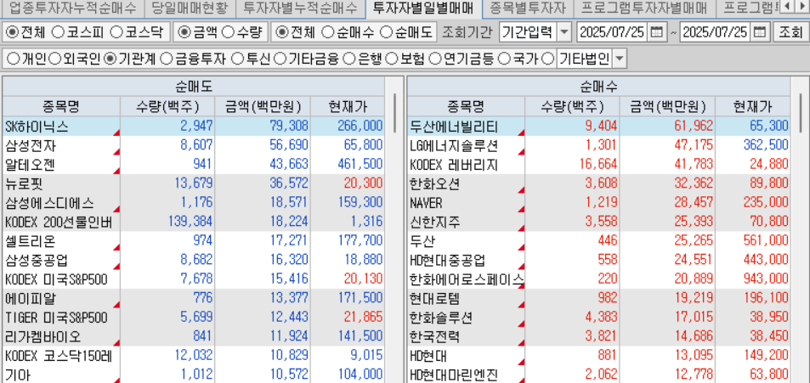Image resolution: width=810 pixels, height=383 pixels.
Task: Select 두산에너빌리티 row in buy table
Action: point(598,126)
